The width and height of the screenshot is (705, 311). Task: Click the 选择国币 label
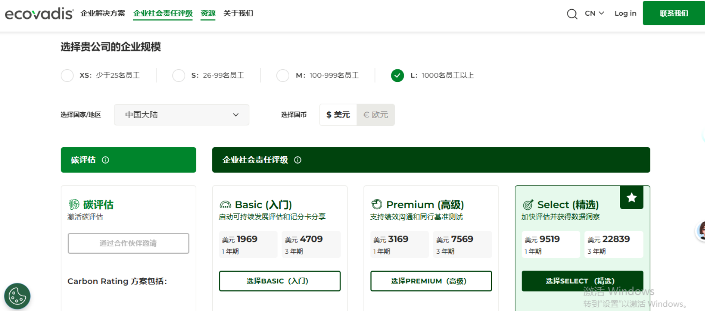click(294, 115)
